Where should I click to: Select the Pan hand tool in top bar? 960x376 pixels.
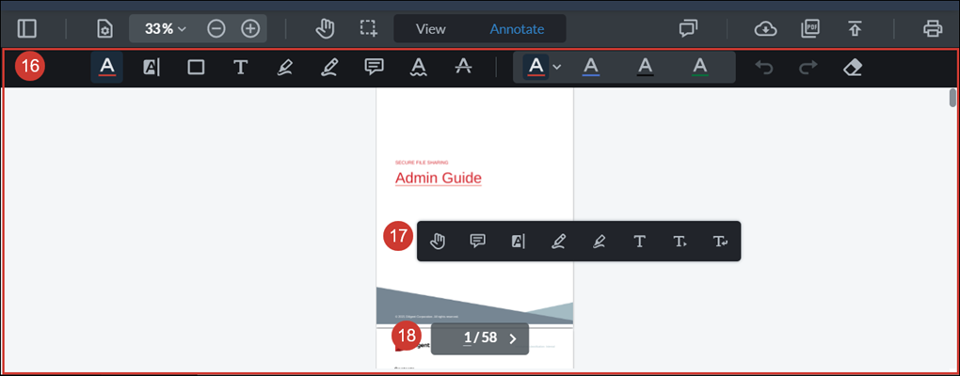[326, 28]
